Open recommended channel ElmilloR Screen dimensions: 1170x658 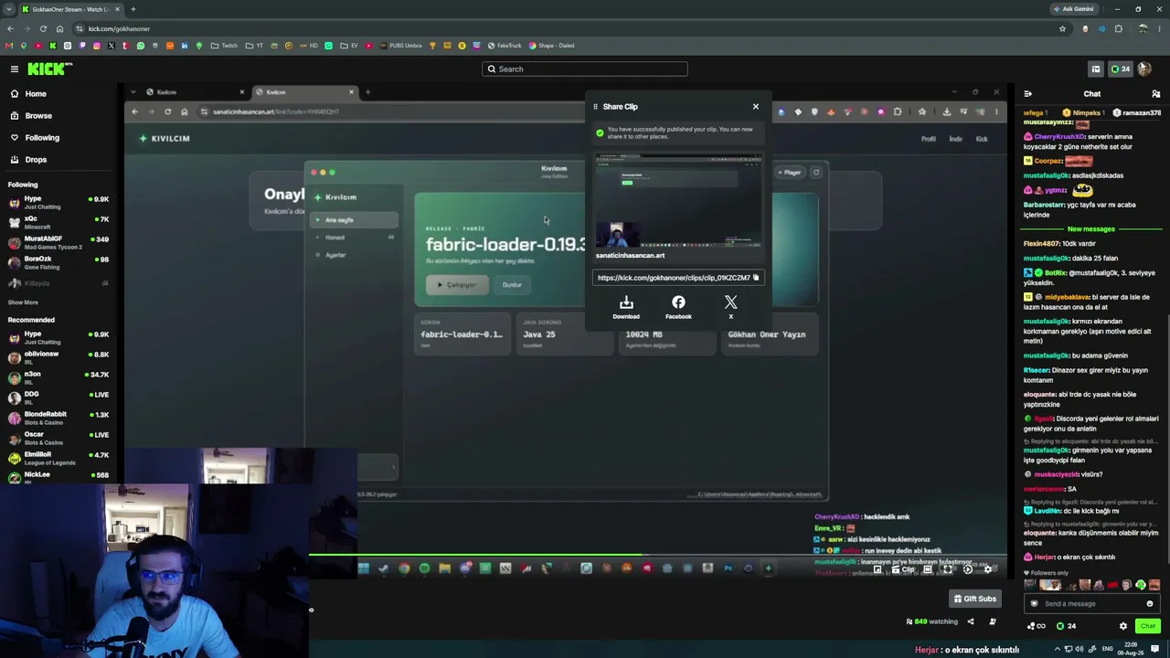pyautogui.click(x=58, y=458)
